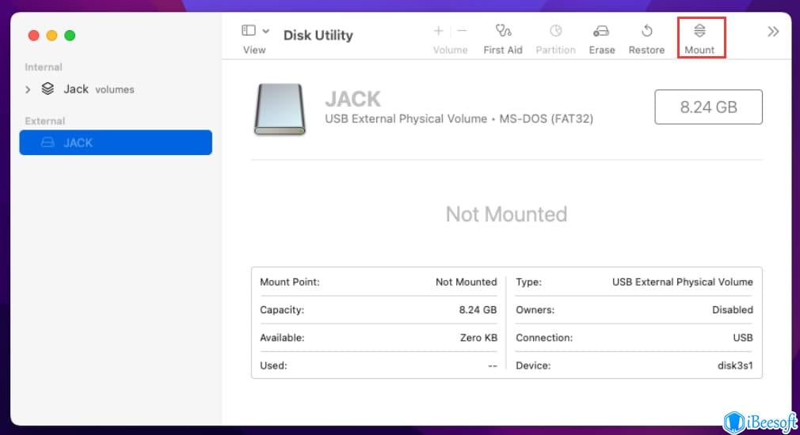
Task: Run First Aid on the disk
Action: click(504, 32)
